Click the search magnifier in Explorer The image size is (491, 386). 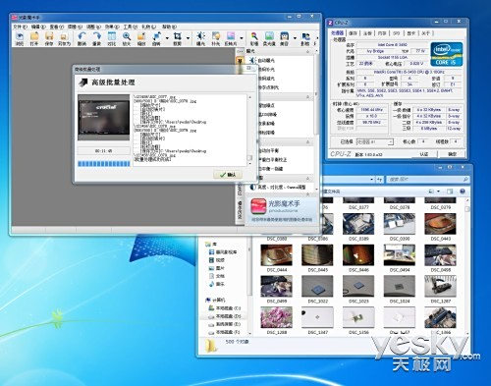pos(465,180)
